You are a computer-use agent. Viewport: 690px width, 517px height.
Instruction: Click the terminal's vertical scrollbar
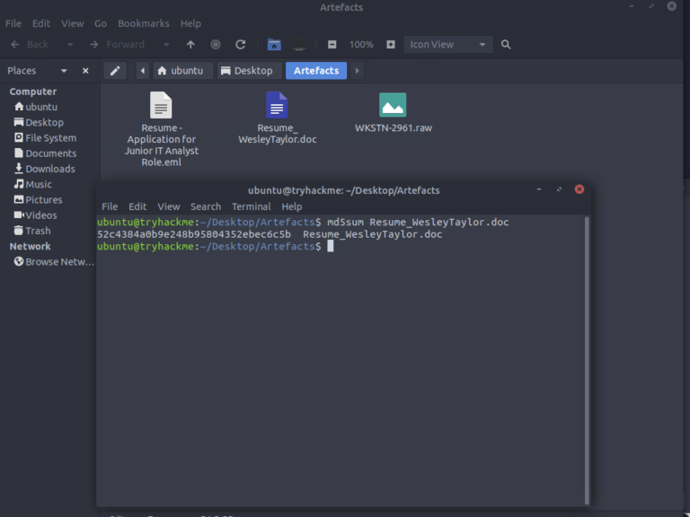(587, 359)
